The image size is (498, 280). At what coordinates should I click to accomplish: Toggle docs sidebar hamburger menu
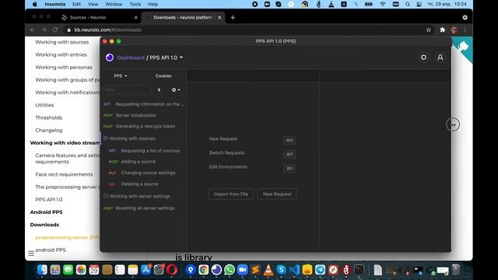31,254
